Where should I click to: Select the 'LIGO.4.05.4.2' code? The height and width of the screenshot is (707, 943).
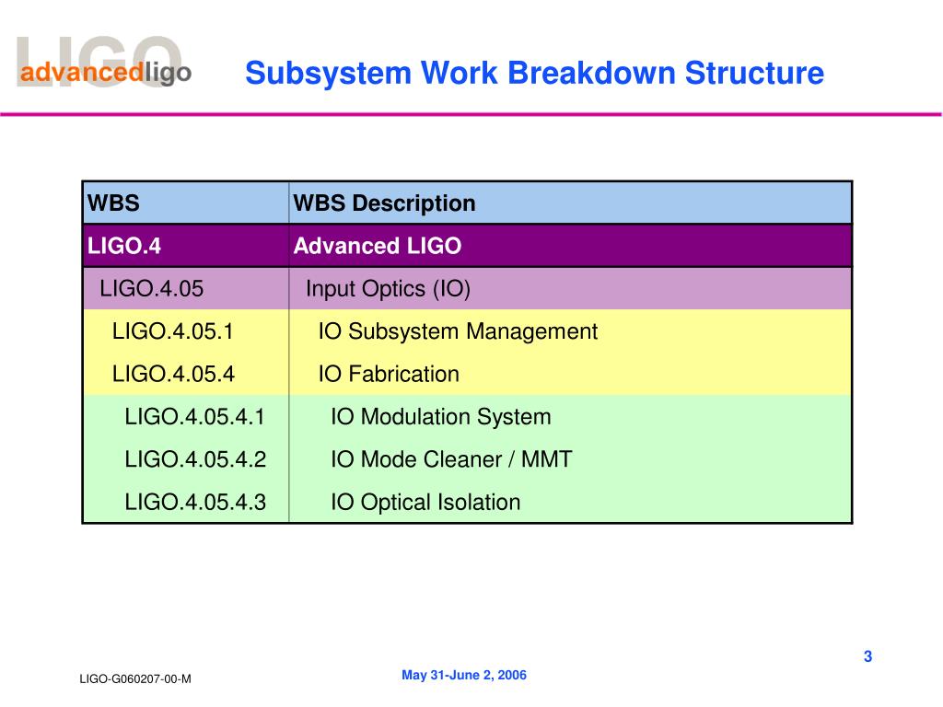(x=195, y=459)
